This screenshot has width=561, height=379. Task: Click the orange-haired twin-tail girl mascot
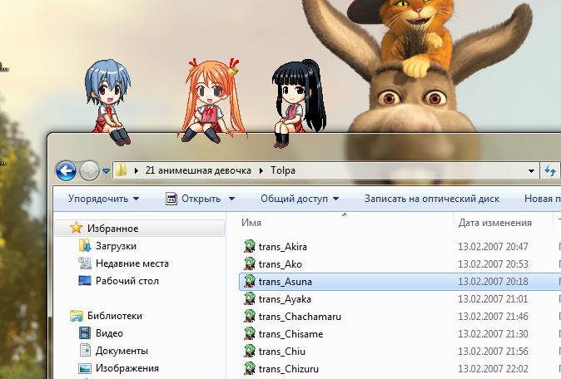212,101
